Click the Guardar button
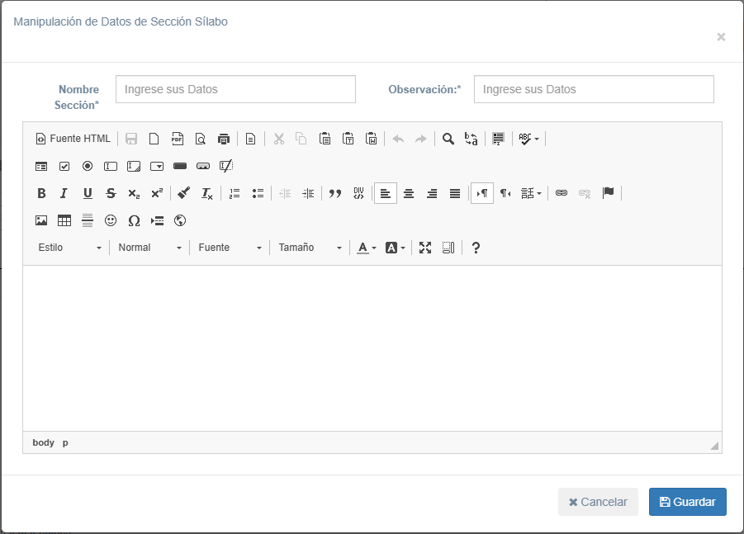Image resolution: width=744 pixels, height=534 pixels. [687, 502]
